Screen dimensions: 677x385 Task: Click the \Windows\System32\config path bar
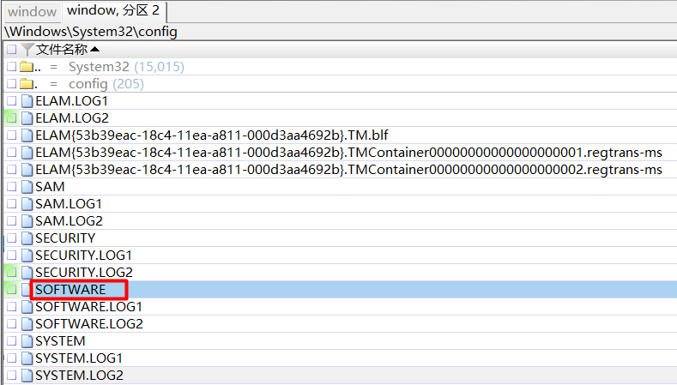92,32
